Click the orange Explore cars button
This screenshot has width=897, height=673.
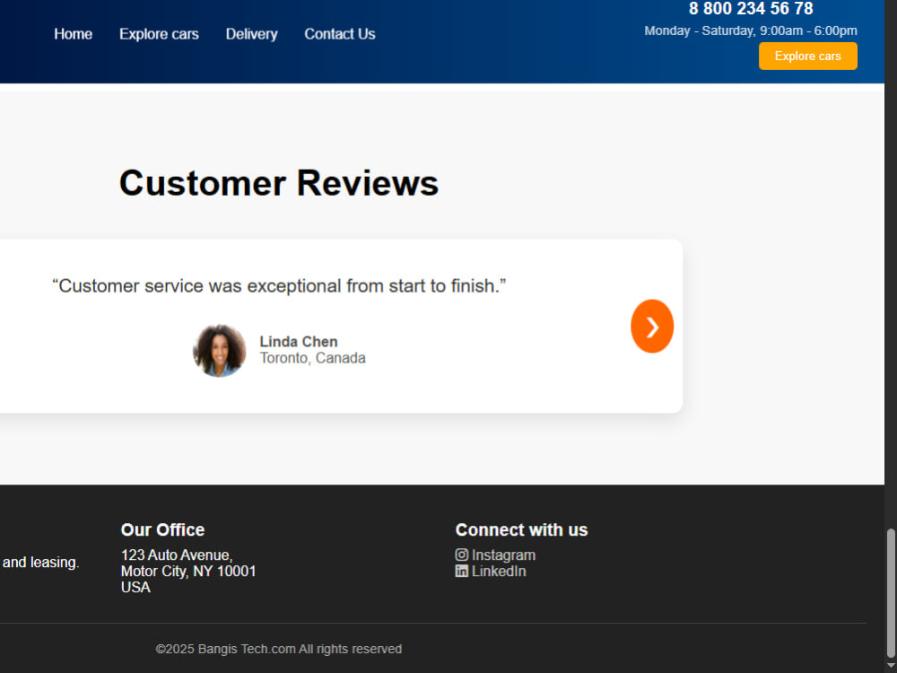coord(808,56)
